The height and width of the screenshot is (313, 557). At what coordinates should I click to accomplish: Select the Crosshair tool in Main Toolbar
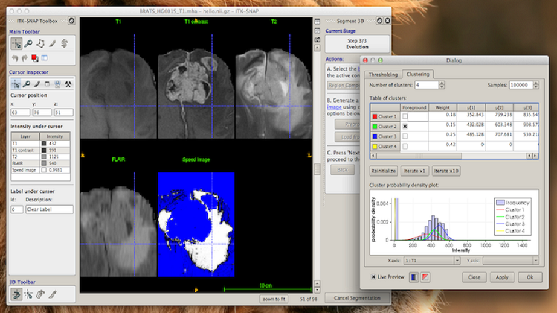pyautogui.click(x=16, y=43)
